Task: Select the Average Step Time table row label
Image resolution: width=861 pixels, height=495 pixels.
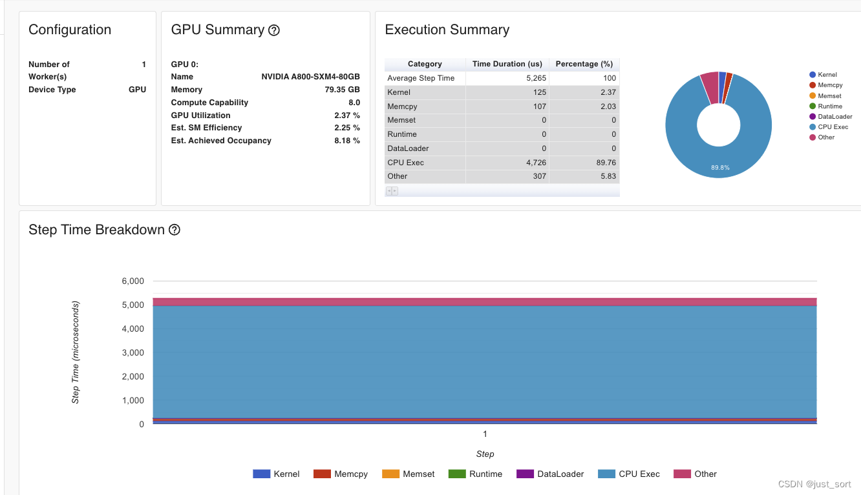Action: coord(421,78)
